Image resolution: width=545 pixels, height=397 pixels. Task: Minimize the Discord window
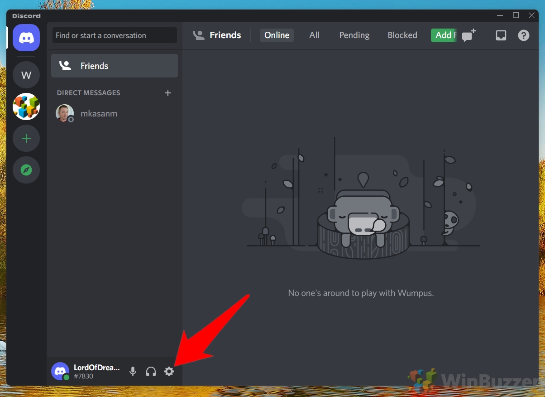[x=499, y=15]
